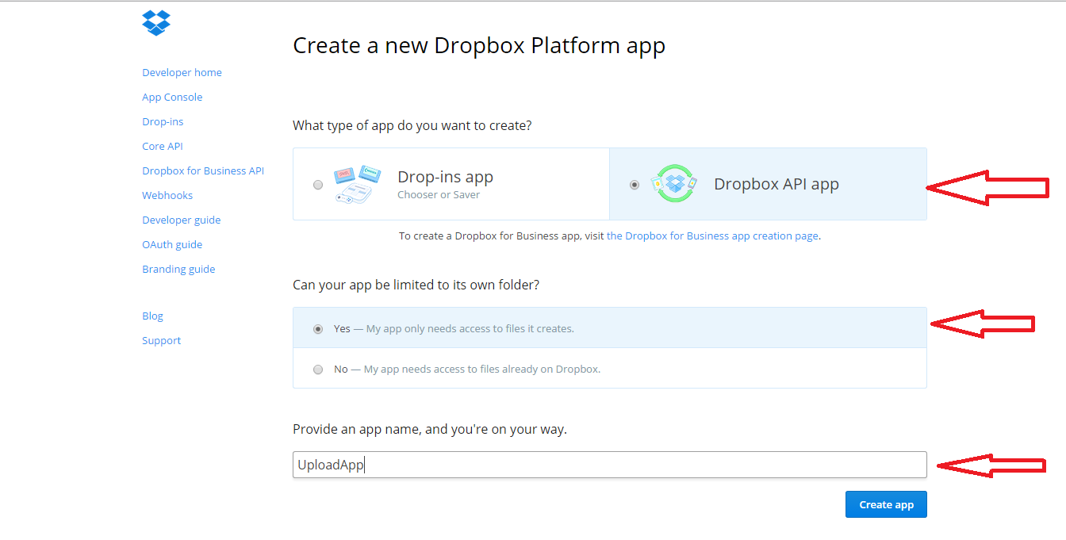Click the app name input field containing UploadApp
The image size is (1066, 540).
point(609,465)
